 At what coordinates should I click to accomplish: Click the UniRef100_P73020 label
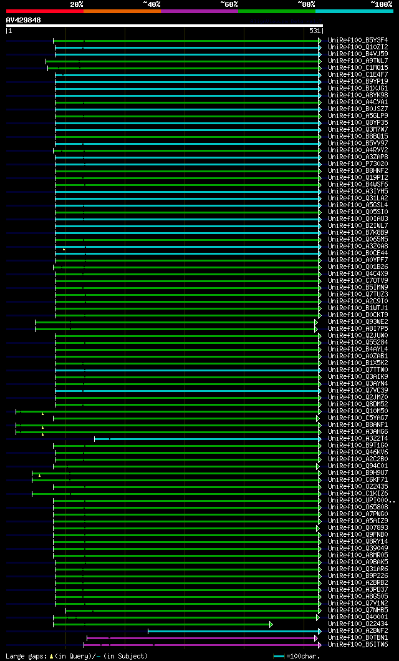click(x=358, y=164)
